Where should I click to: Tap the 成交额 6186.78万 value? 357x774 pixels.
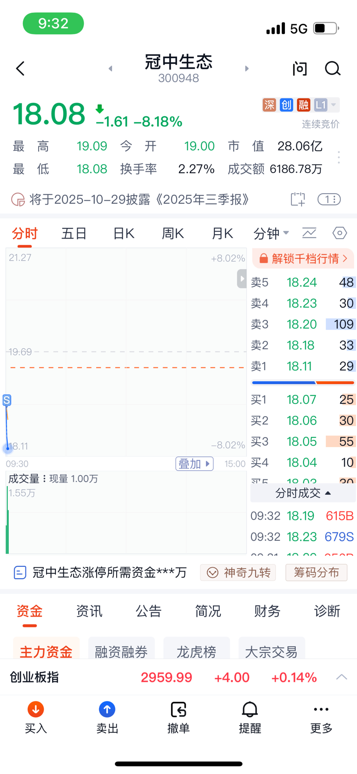(x=296, y=169)
